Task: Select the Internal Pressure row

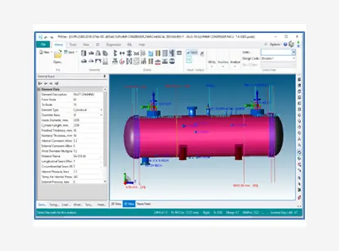Action: 71,171
